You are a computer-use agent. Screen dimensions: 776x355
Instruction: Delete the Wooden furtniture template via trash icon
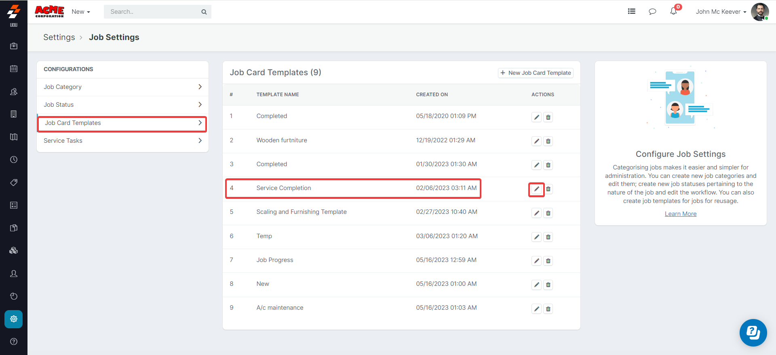(x=548, y=141)
